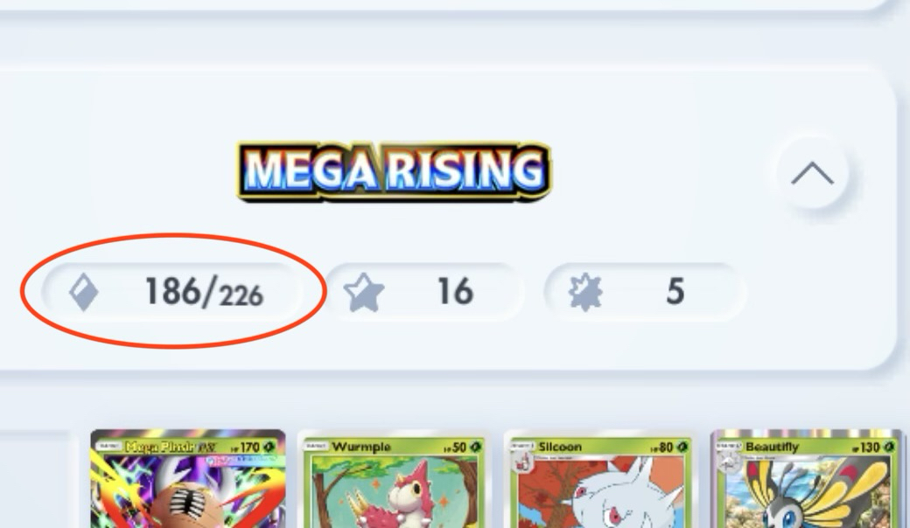
Task: Click the grass energy icon on Mega Pinsir
Action: [x=269, y=447]
